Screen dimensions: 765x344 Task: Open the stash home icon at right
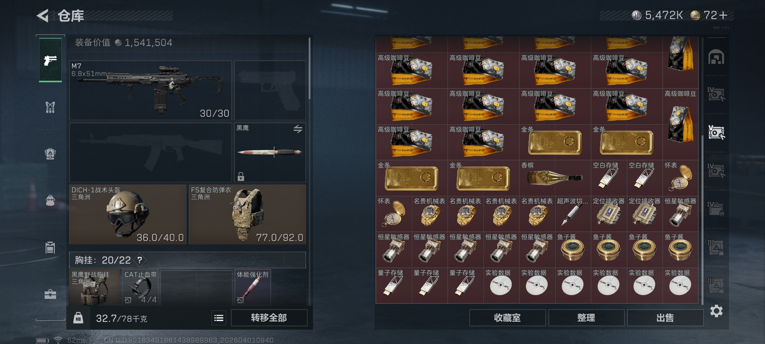[x=716, y=57]
